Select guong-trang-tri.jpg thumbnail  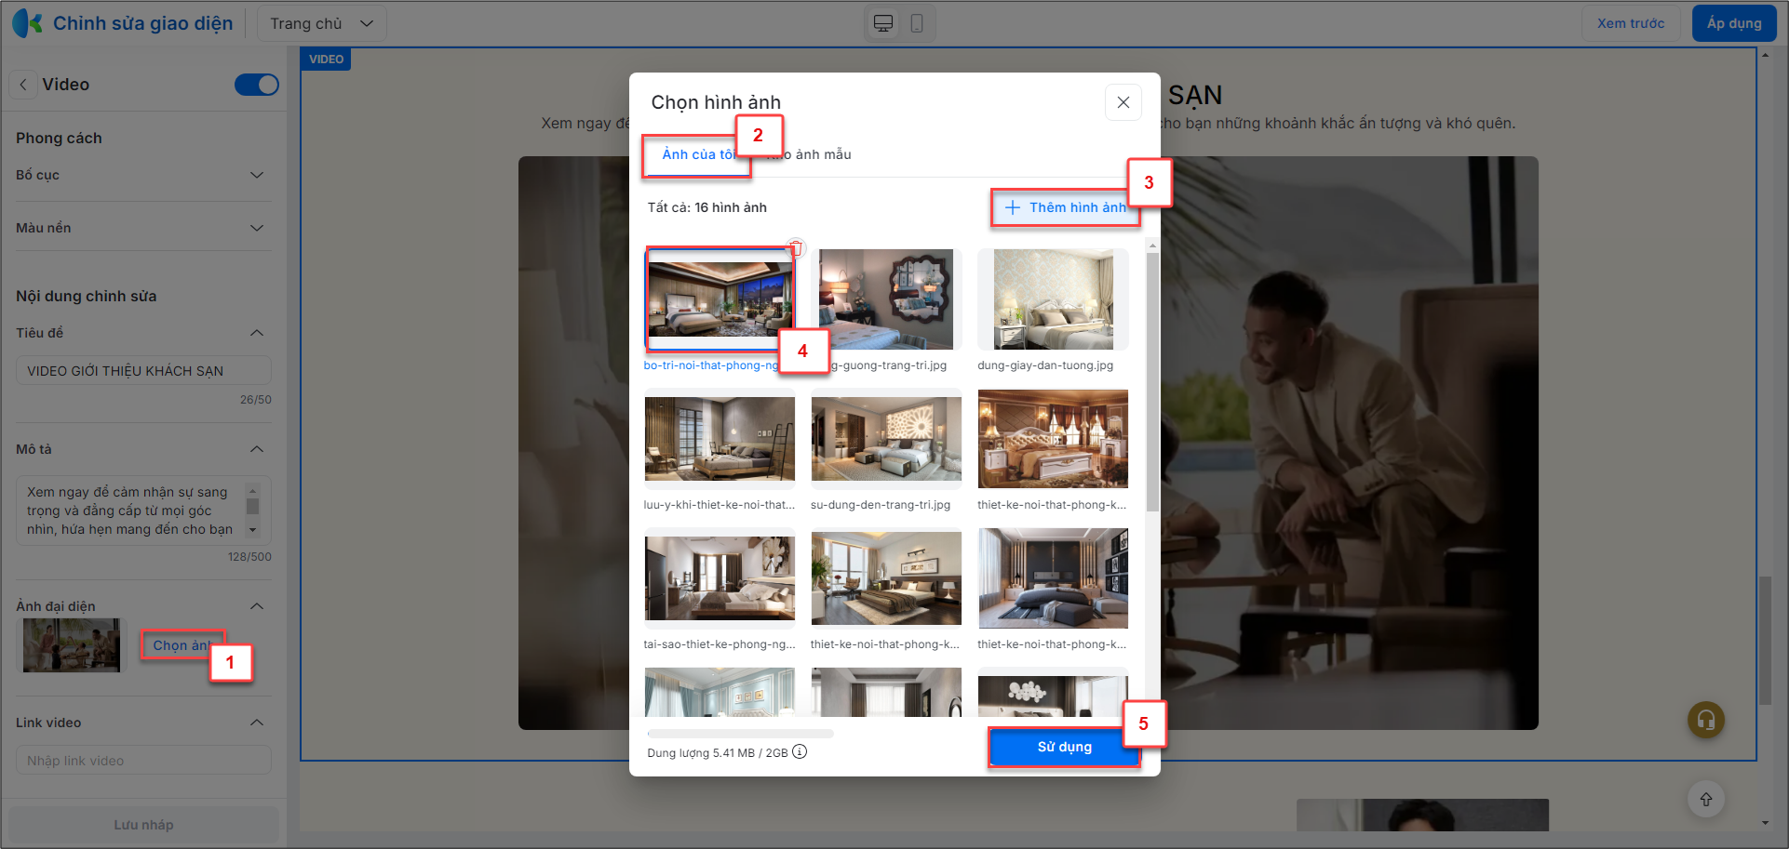886,298
